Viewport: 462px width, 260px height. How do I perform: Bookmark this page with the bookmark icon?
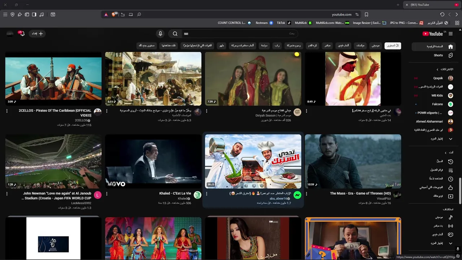click(x=366, y=14)
